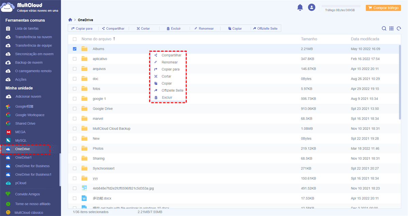The image size is (408, 216).
Task: Check the fotos folder checkbox
Action: click(75, 89)
